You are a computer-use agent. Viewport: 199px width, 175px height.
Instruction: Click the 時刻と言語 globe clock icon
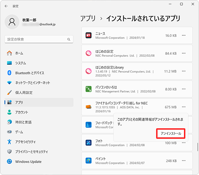coord(9,122)
